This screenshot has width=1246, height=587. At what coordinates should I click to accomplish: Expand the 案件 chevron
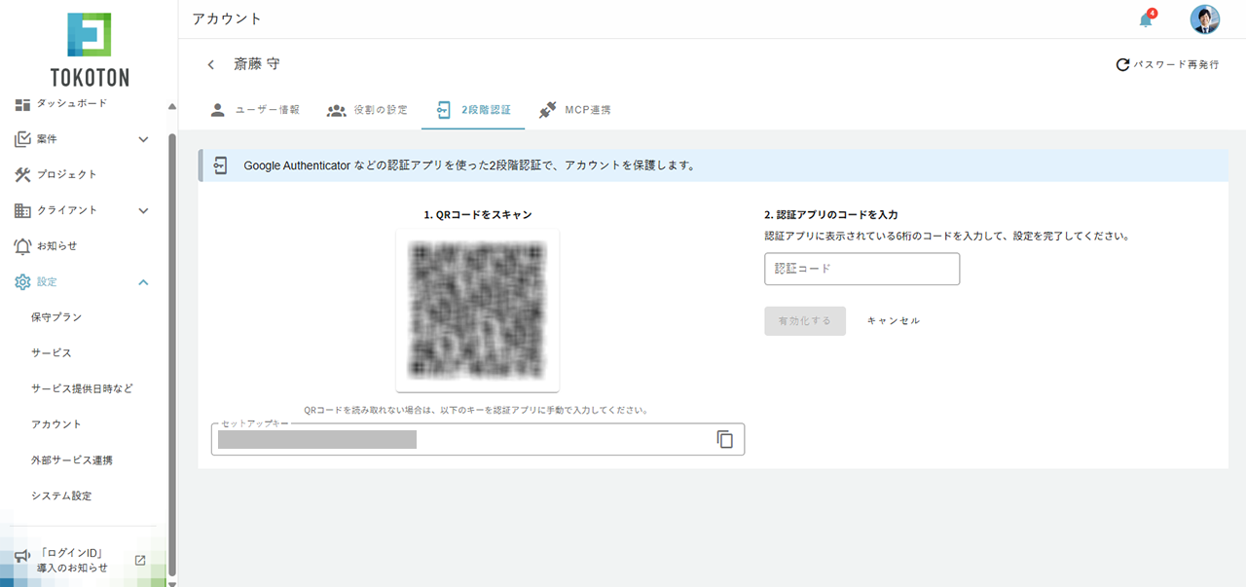[x=143, y=139]
